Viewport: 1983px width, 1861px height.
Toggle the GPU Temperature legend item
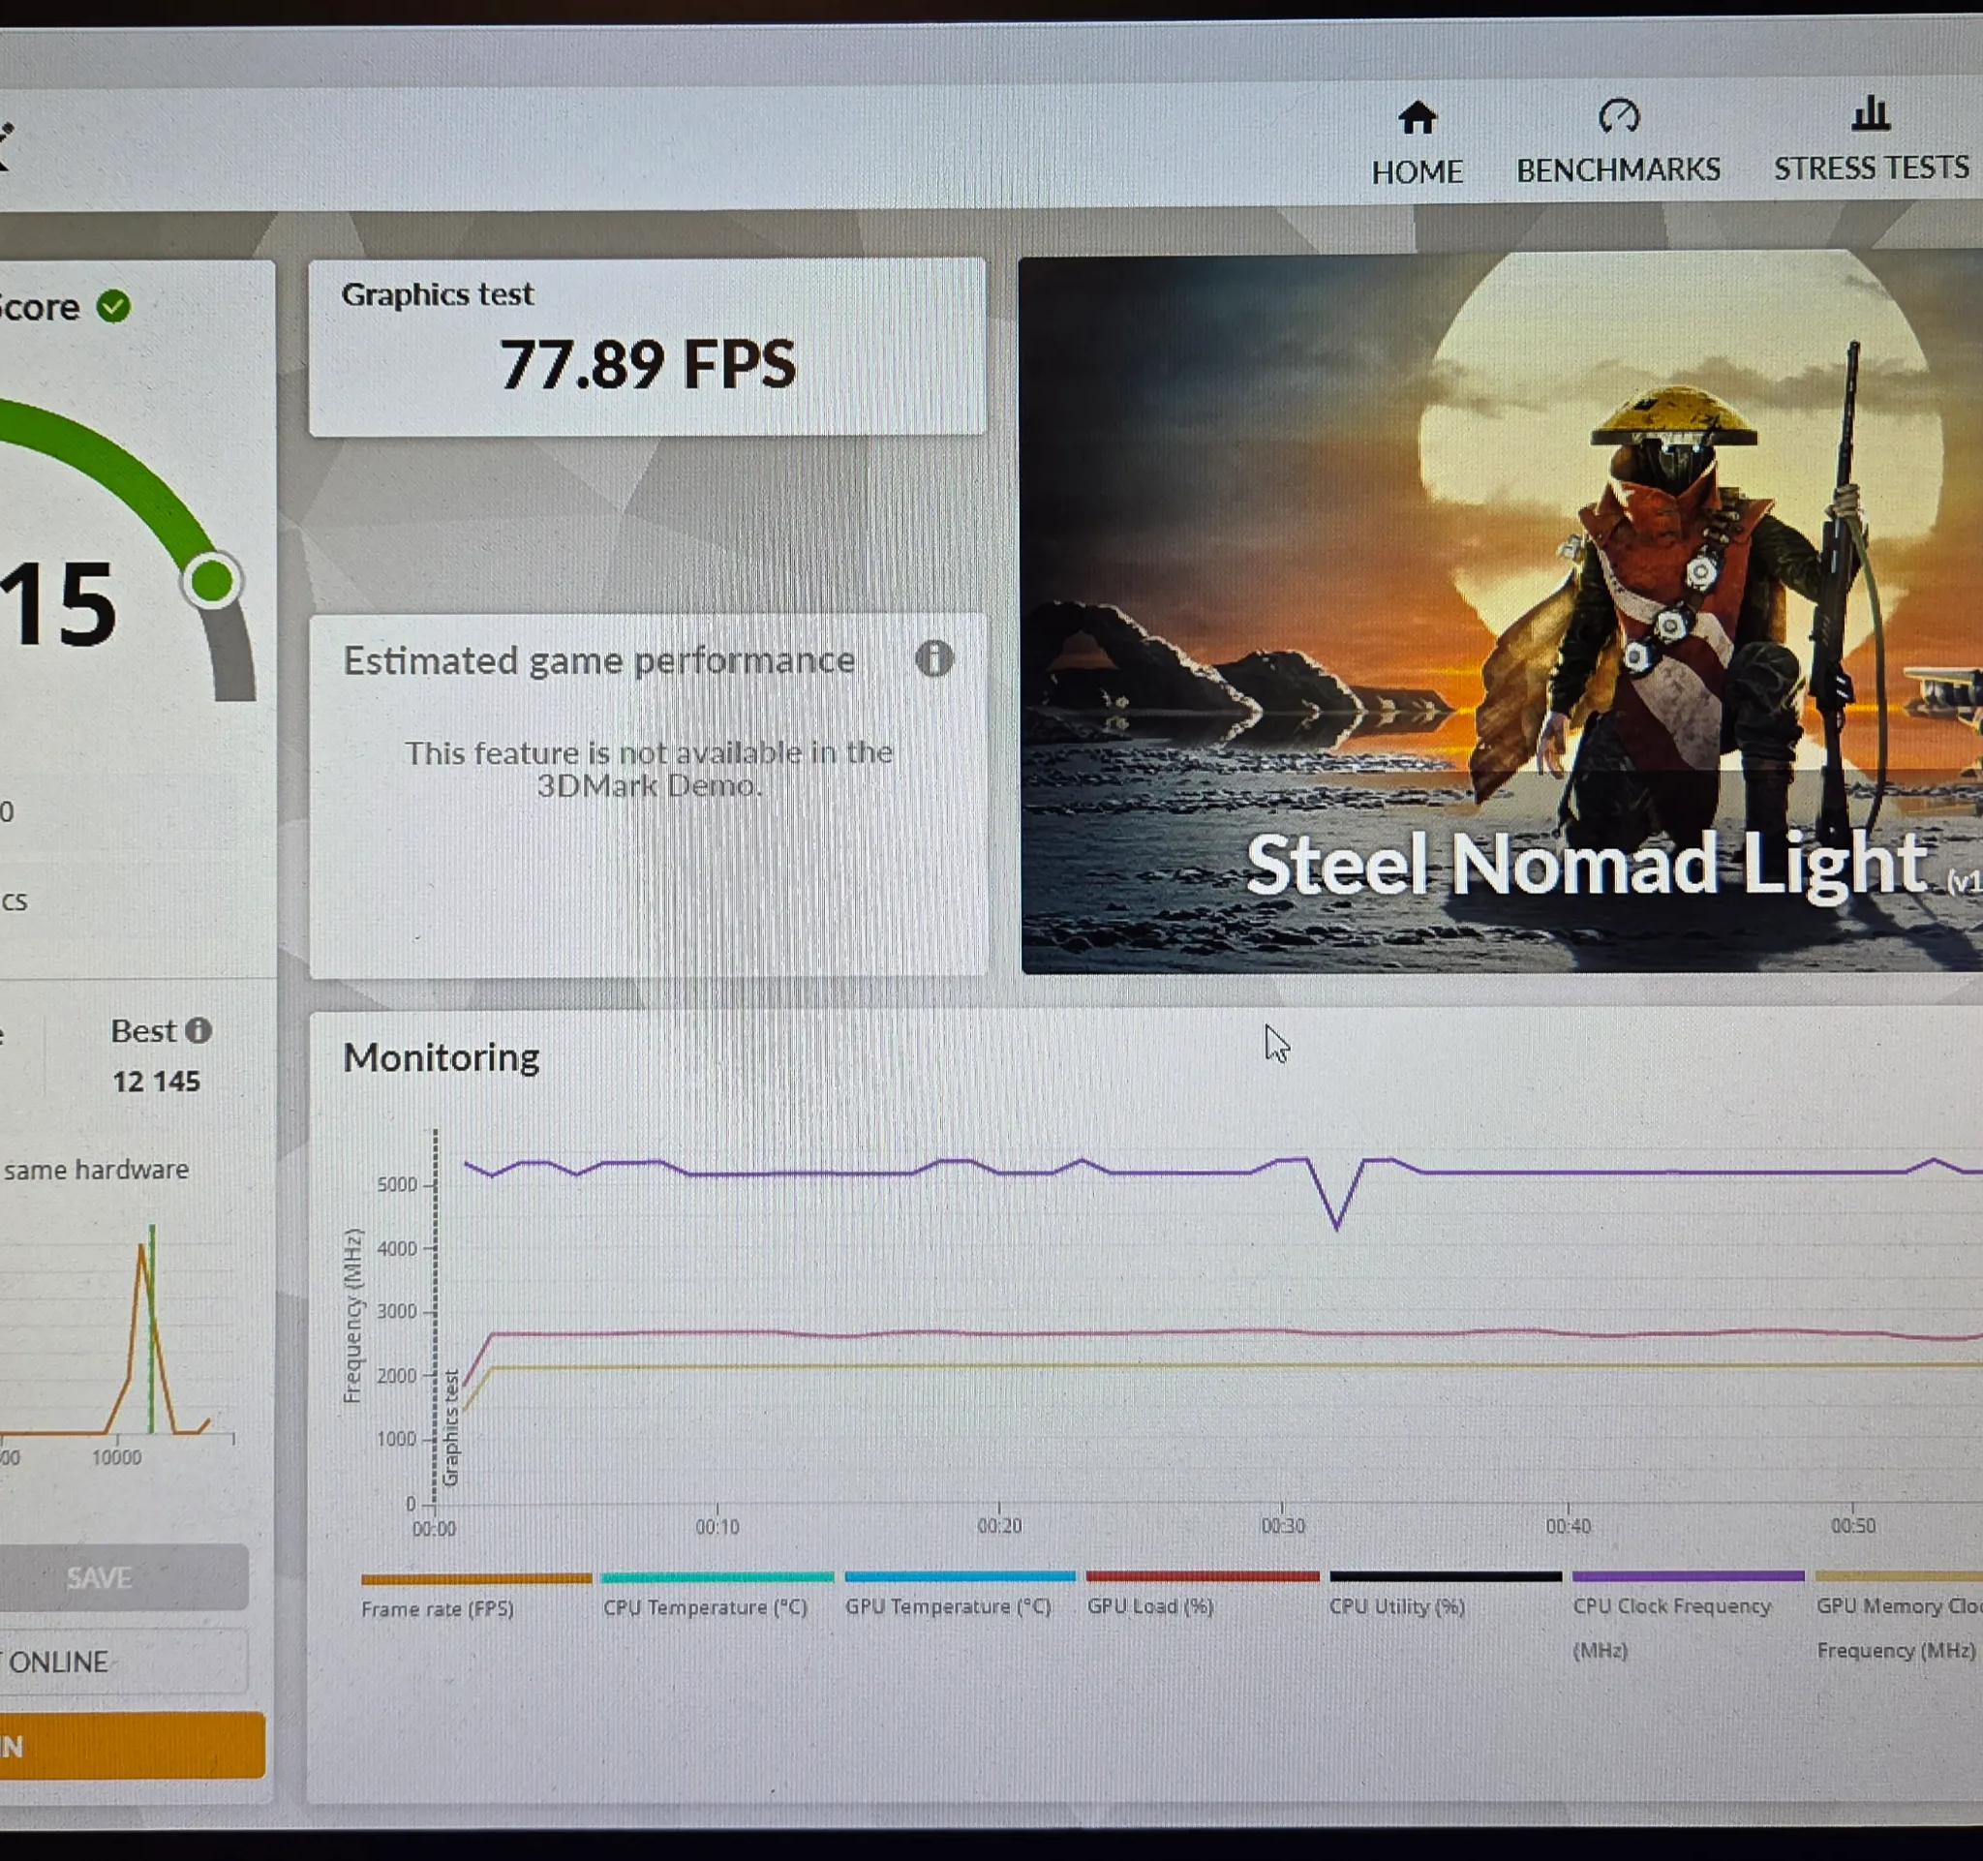[x=960, y=1593]
